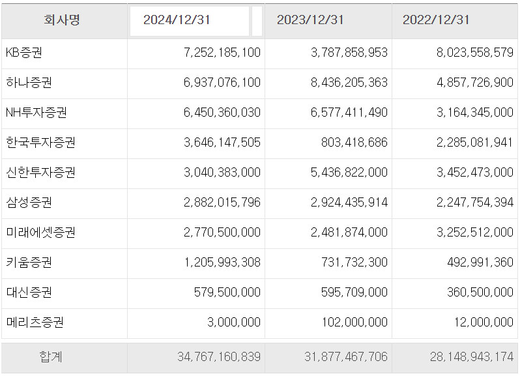Select the 메리츠증권 company name
The image size is (520, 376).
coord(35,323)
